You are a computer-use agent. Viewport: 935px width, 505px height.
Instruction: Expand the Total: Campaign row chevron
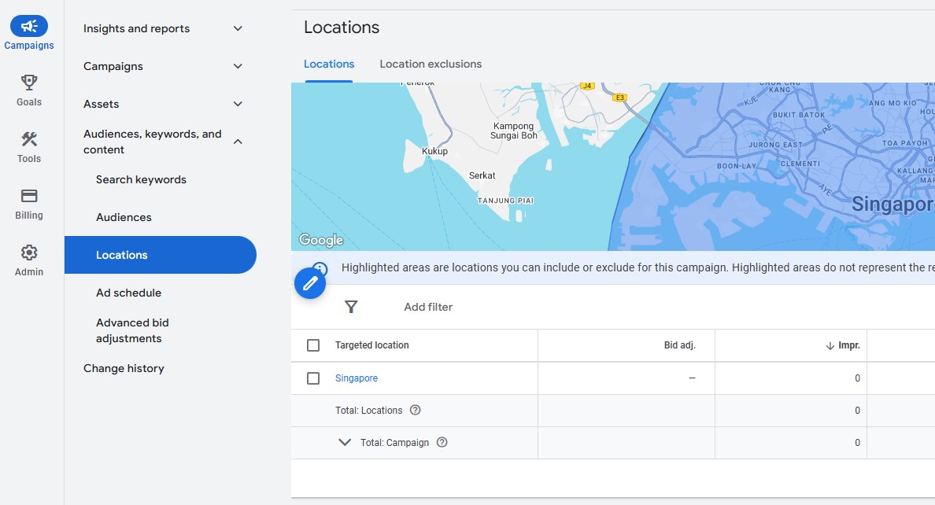[x=345, y=442]
